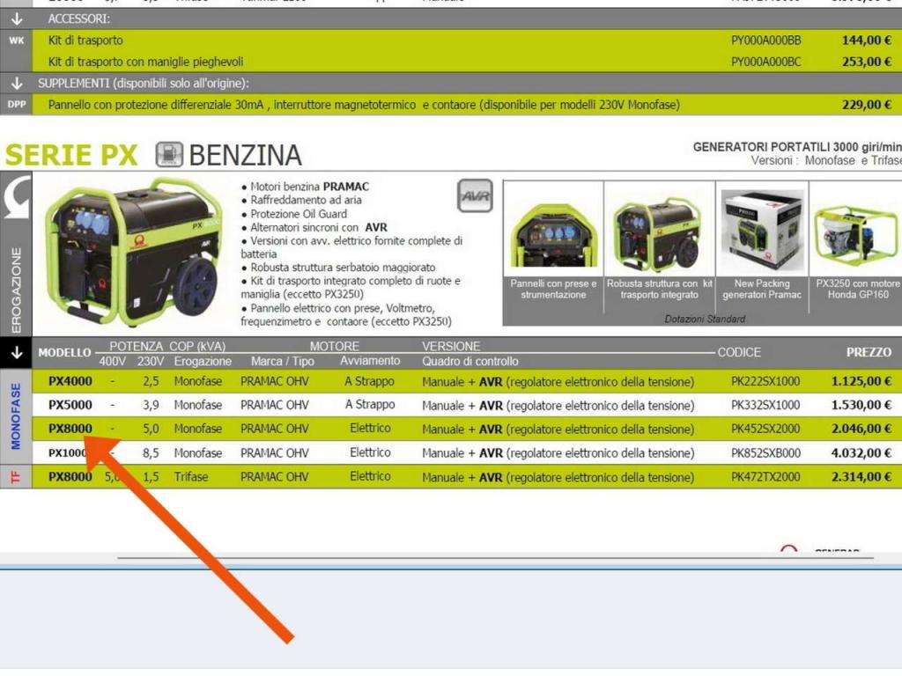Click the price 253,00 €

(x=867, y=62)
